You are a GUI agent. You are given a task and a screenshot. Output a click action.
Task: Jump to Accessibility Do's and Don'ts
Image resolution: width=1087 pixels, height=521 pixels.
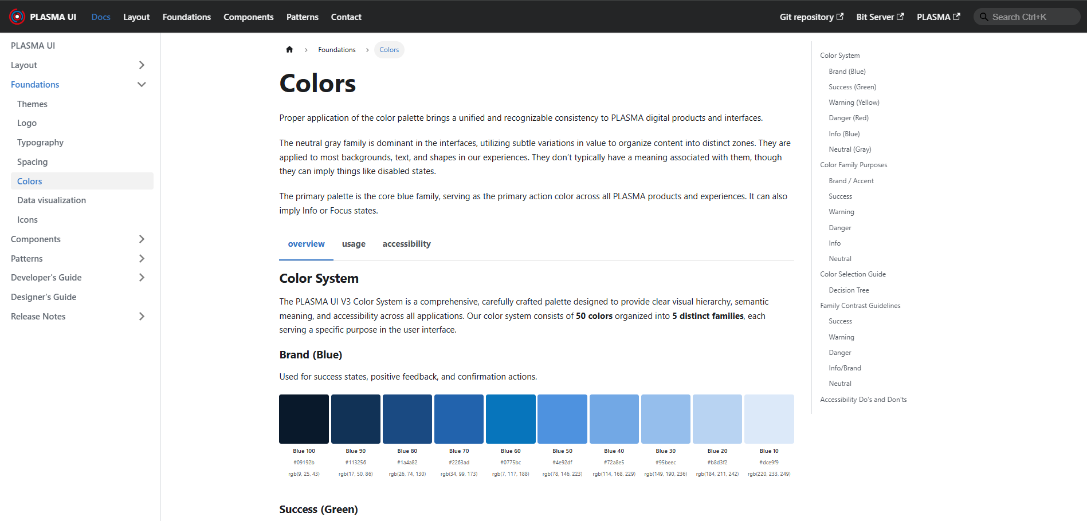[864, 400]
